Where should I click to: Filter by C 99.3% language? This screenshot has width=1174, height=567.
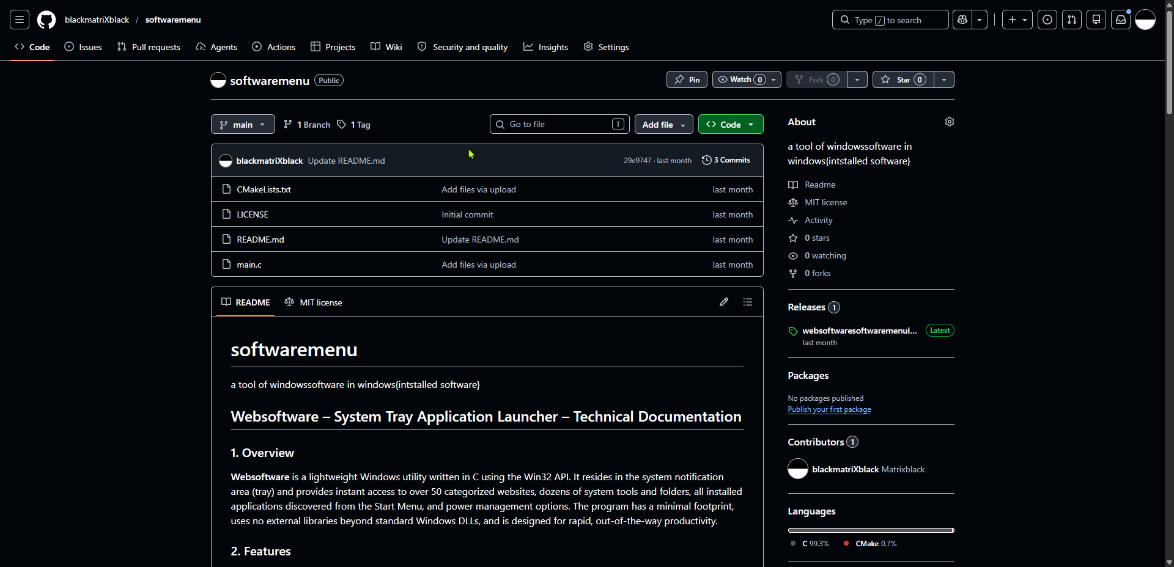pyautogui.click(x=810, y=544)
